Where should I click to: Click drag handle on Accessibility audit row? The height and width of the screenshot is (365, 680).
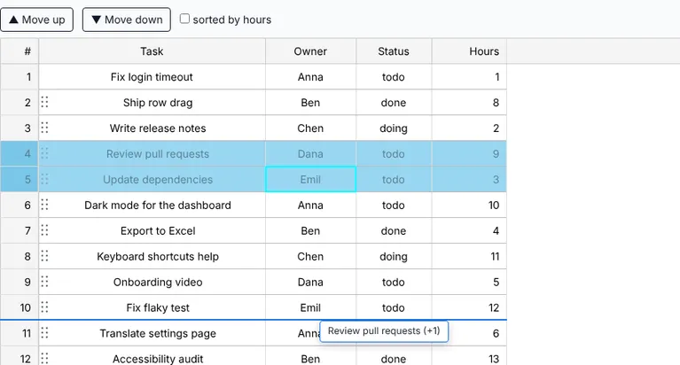[x=44, y=358]
